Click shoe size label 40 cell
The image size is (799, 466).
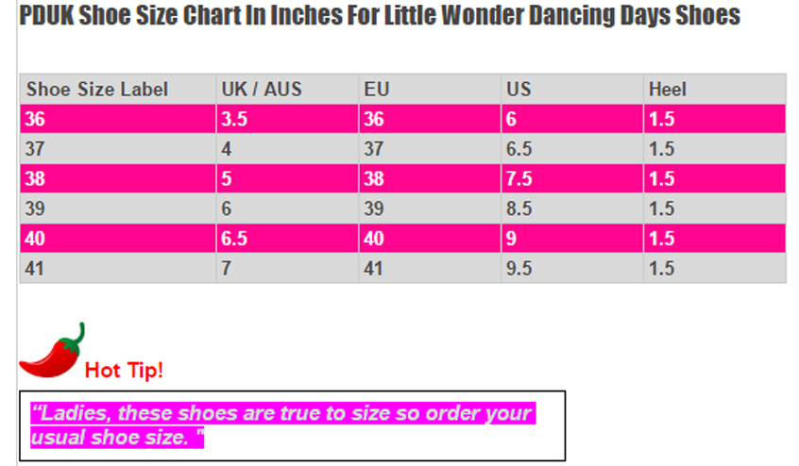tap(118, 238)
